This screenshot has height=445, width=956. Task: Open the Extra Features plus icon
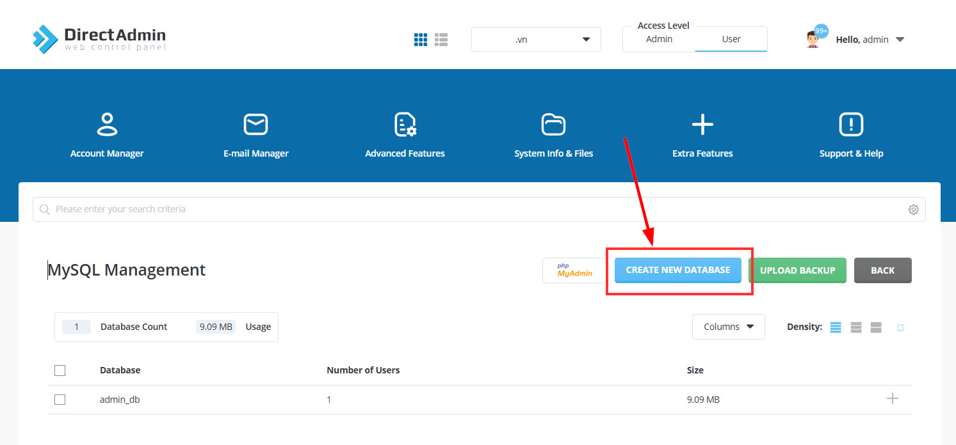(x=702, y=124)
